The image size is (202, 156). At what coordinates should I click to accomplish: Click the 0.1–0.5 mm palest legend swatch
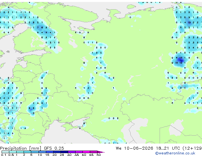point(5,152)
